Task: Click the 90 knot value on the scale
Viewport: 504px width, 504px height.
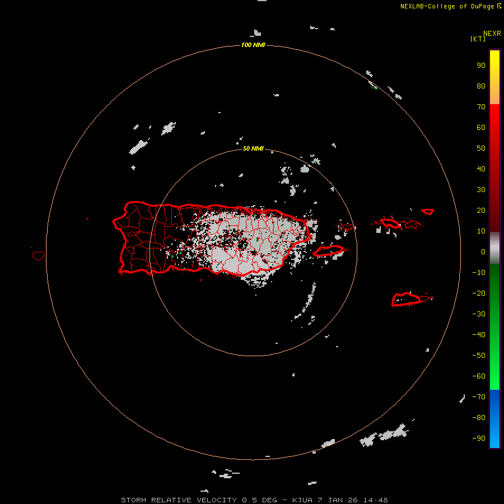Action: click(x=481, y=66)
